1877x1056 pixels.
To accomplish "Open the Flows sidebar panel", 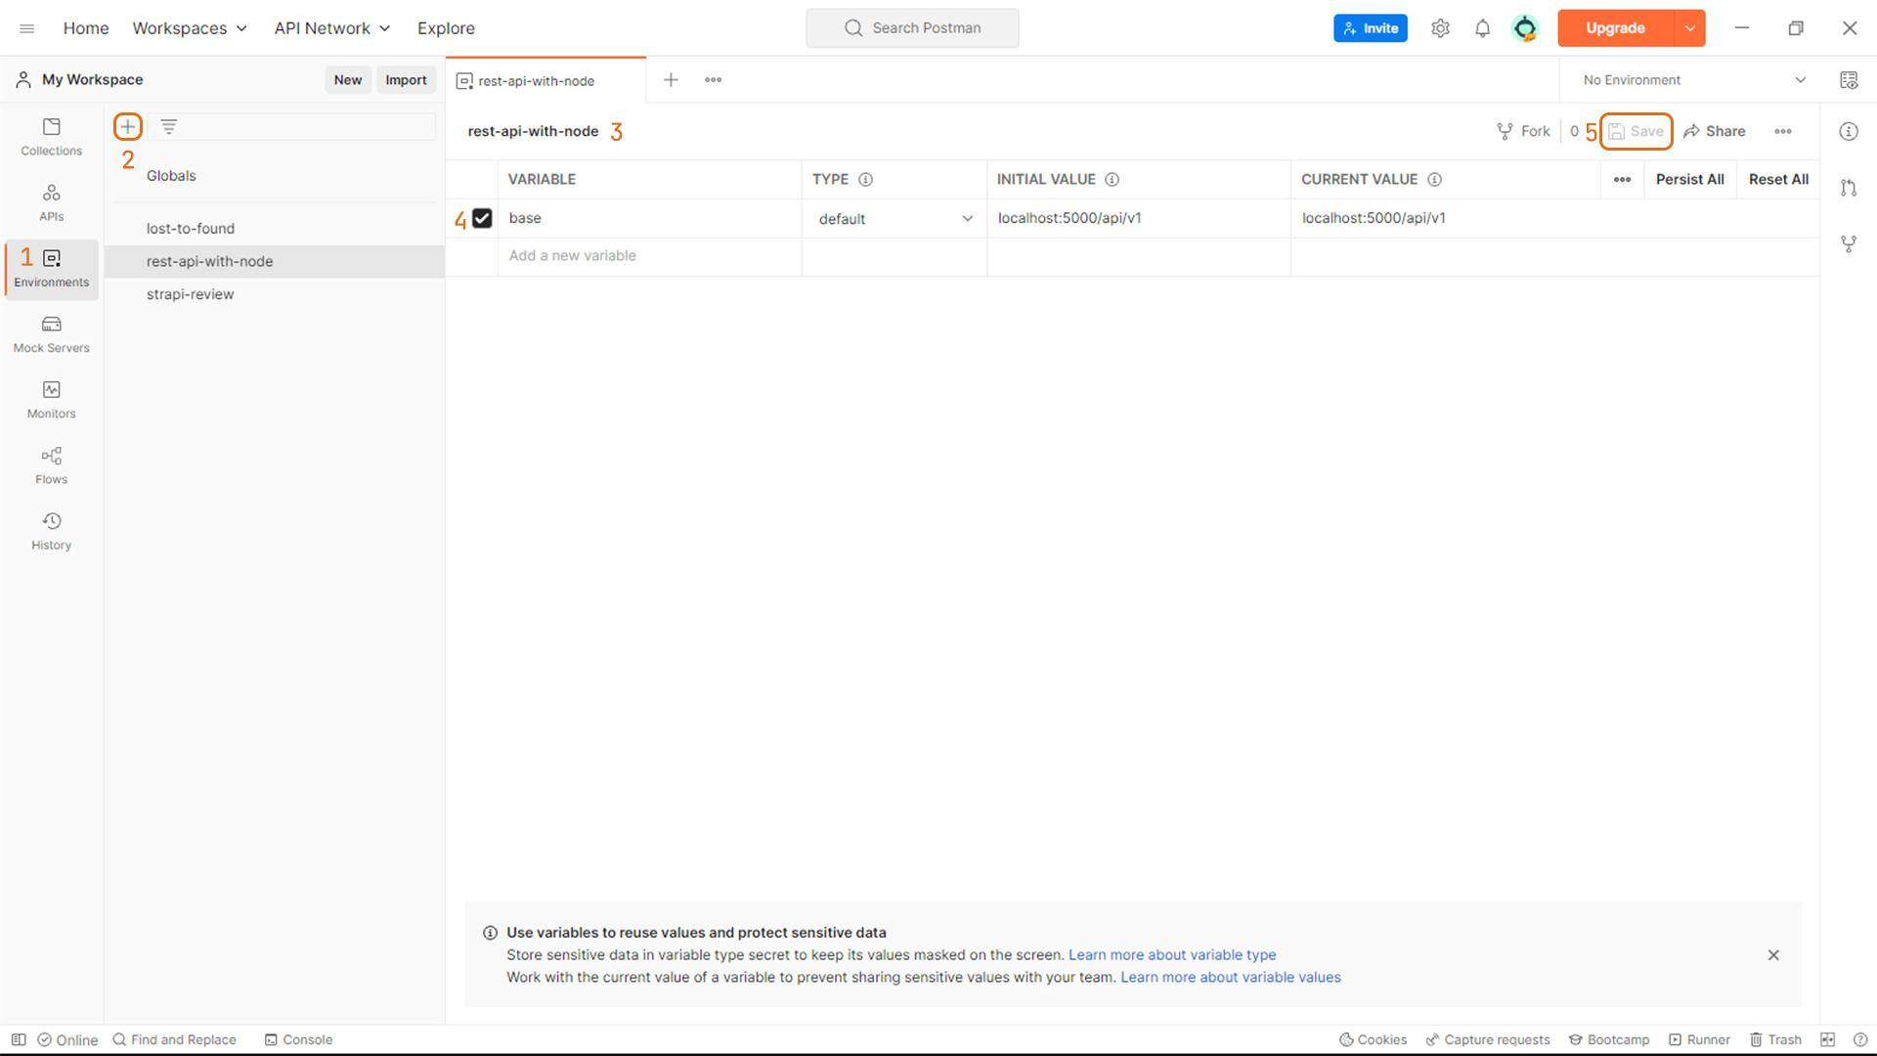I will tap(51, 465).
